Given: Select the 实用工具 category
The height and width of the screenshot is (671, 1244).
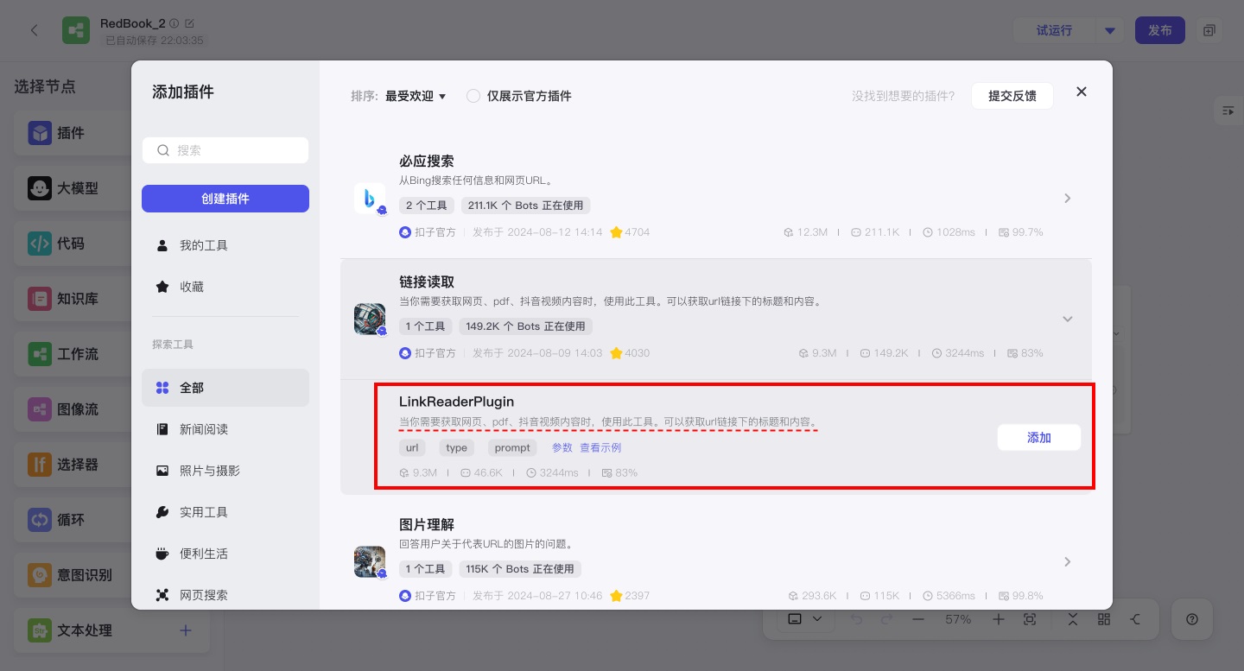Looking at the screenshot, I should (225, 512).
